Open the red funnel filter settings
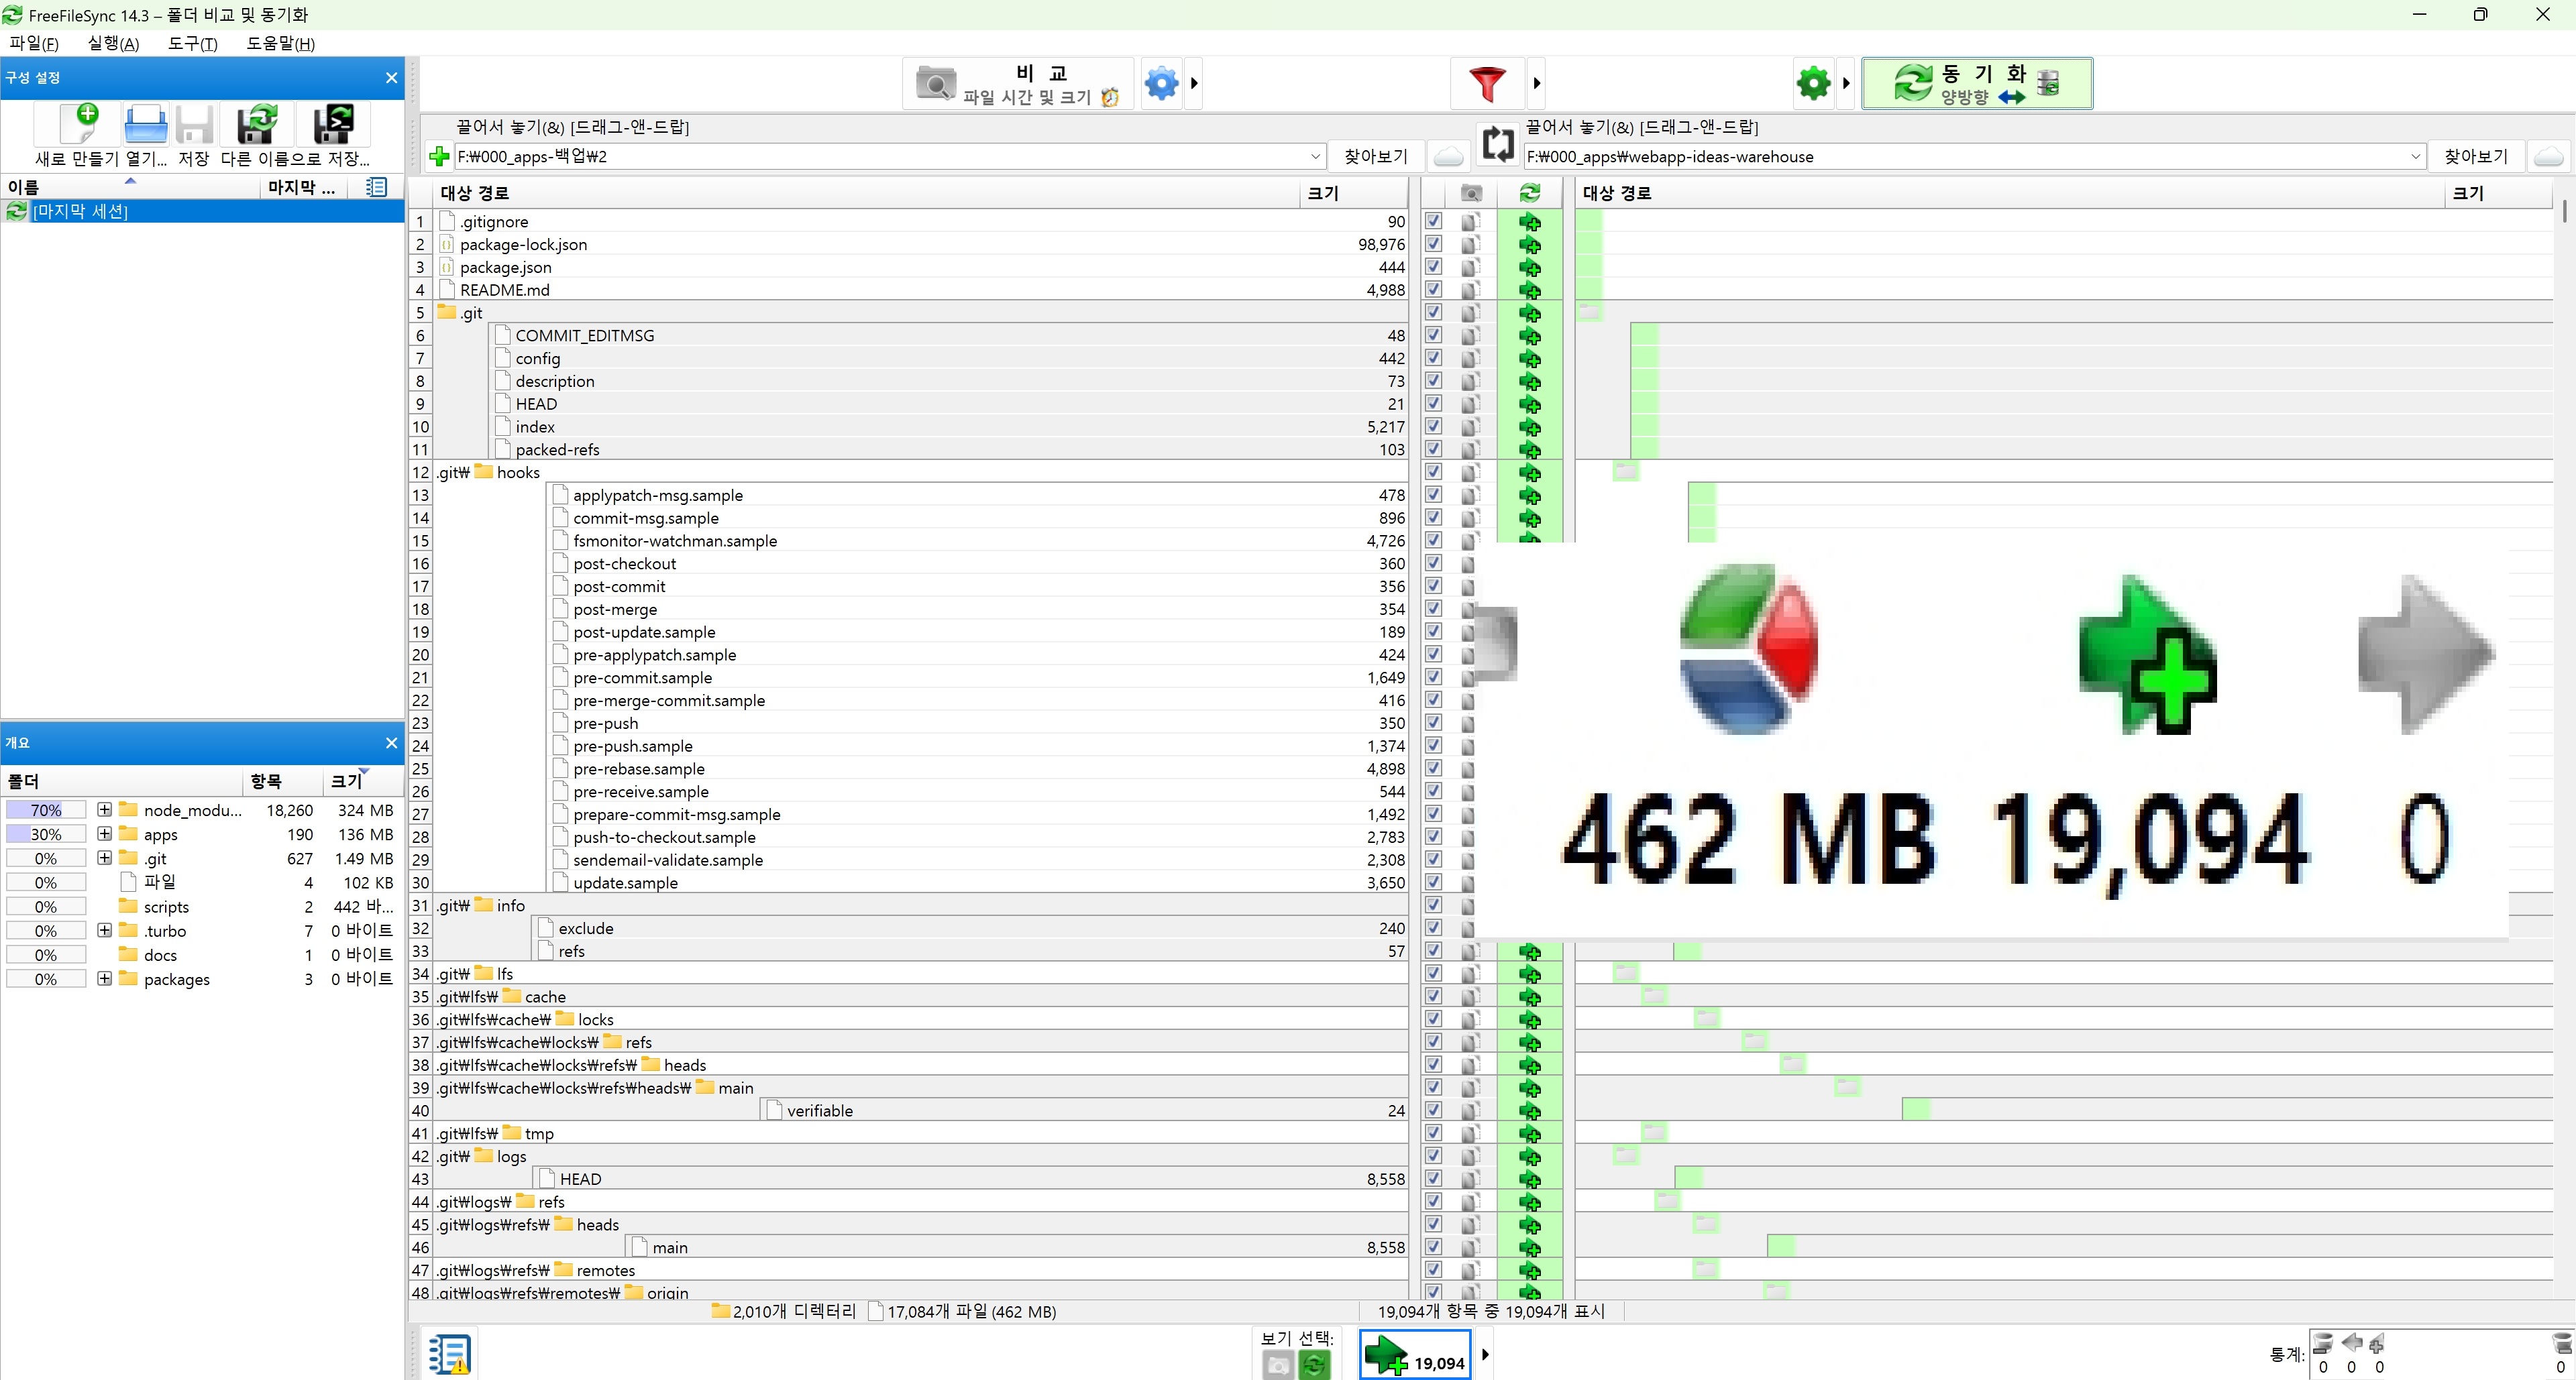2576x1380 pixels. coord(1487,83)
